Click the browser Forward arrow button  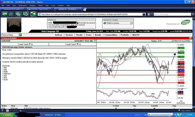pyautogui.click(x=11, y=14)
